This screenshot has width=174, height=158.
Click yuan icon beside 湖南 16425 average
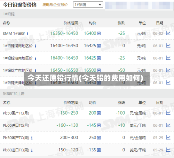click(x=99, y=58)
